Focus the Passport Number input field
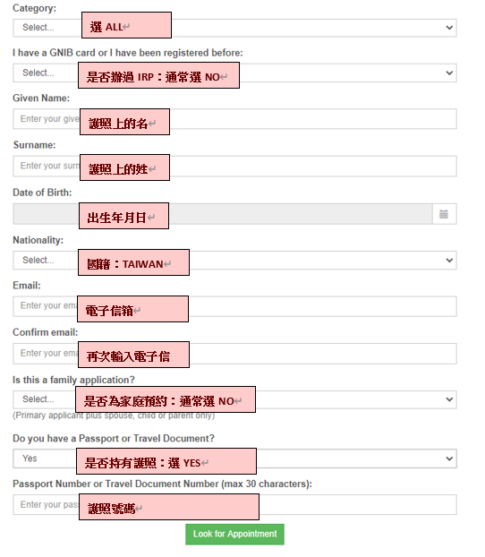Image resolution: width=485 pixels, height=557 pixels. pyautogui.click(x=234, y=504)
